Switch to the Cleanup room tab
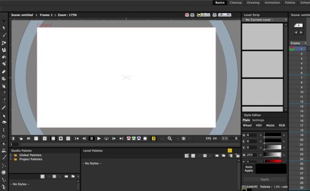The width and height of the screenshot is (310, 191). pyautogui.click(x=236, y=2)
